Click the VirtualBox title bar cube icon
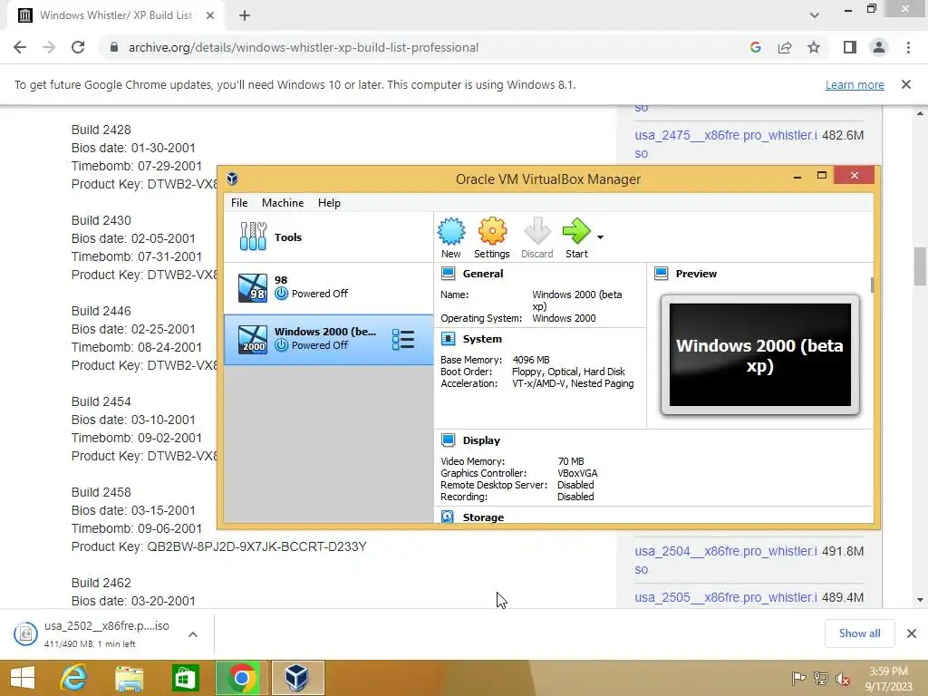The width and height of the screenshot is (928, 696). 233,179
